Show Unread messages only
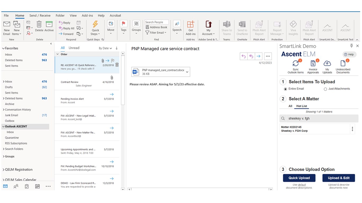This screenshot has height=203, width=362. coord(74,48)
